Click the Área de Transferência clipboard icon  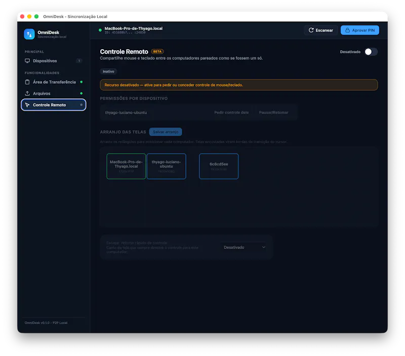27,82
